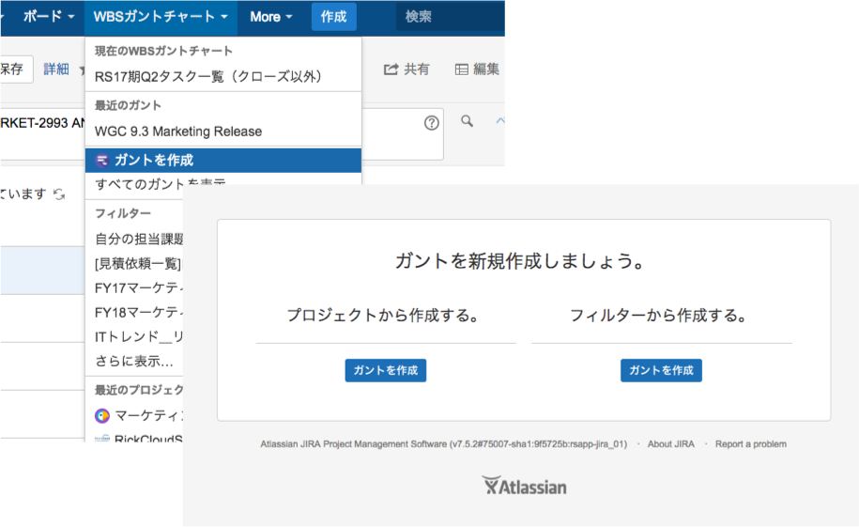
Task: Click the magnifier search icon
Action: [467, 120]
